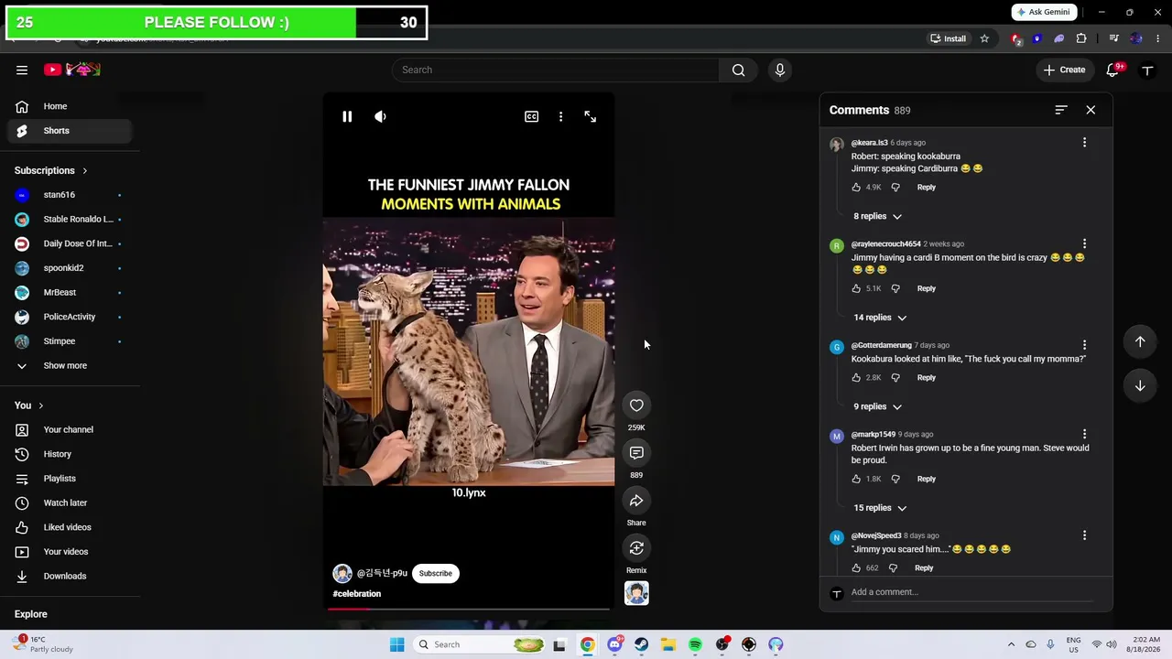The width and height of the screenshot is (1172, 659).
Task: Dislike @Gotterdamerung's comment
Action: click(x=895, y=377)
